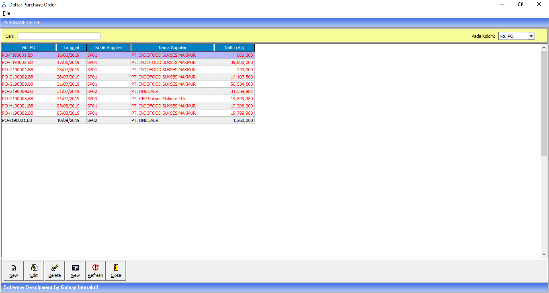Image resolution: width=549 pixels, height=293 pixels.
Task: Open the View icon button
Action: (75, 268)
